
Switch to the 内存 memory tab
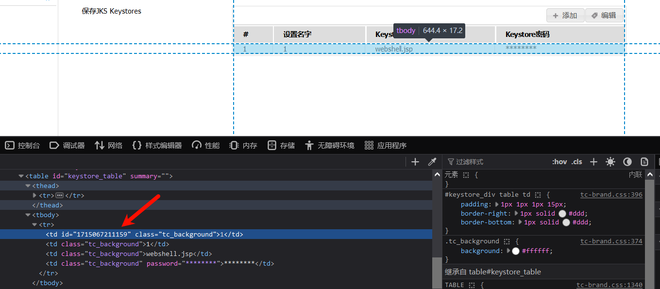pos(243,145)
